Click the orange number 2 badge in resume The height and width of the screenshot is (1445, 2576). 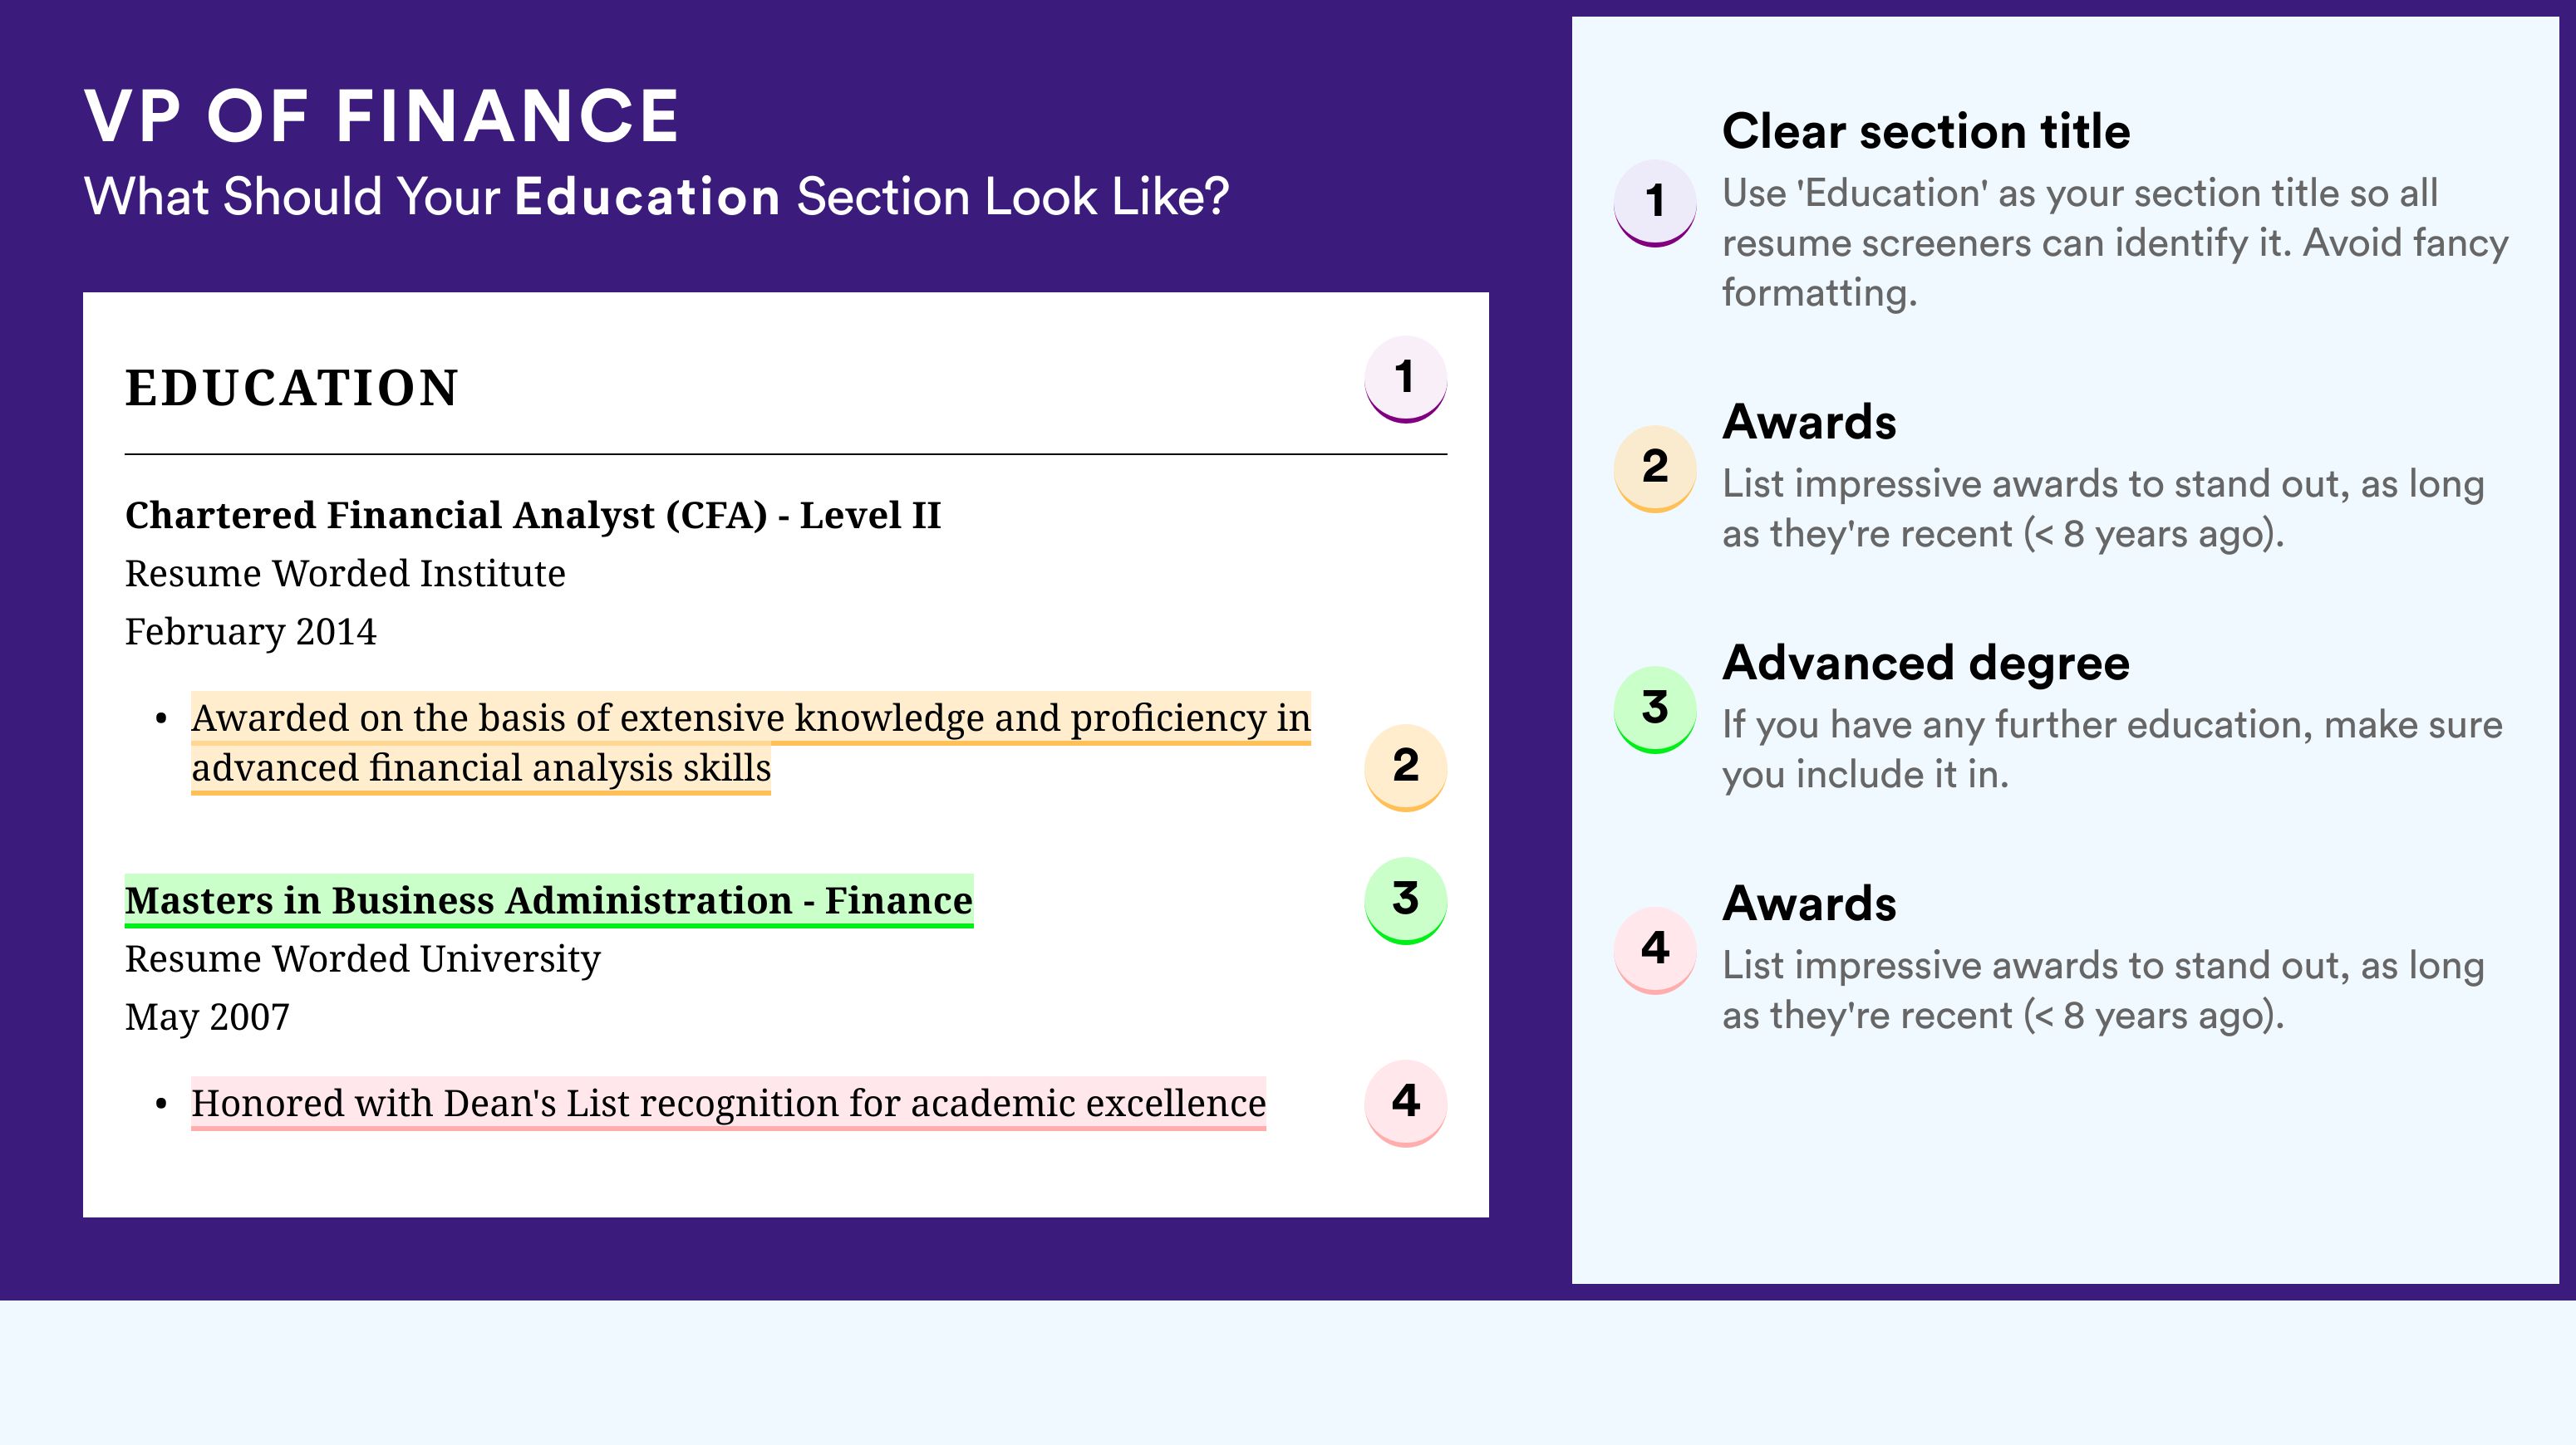pyautogui.click(x=1405, y=767)
